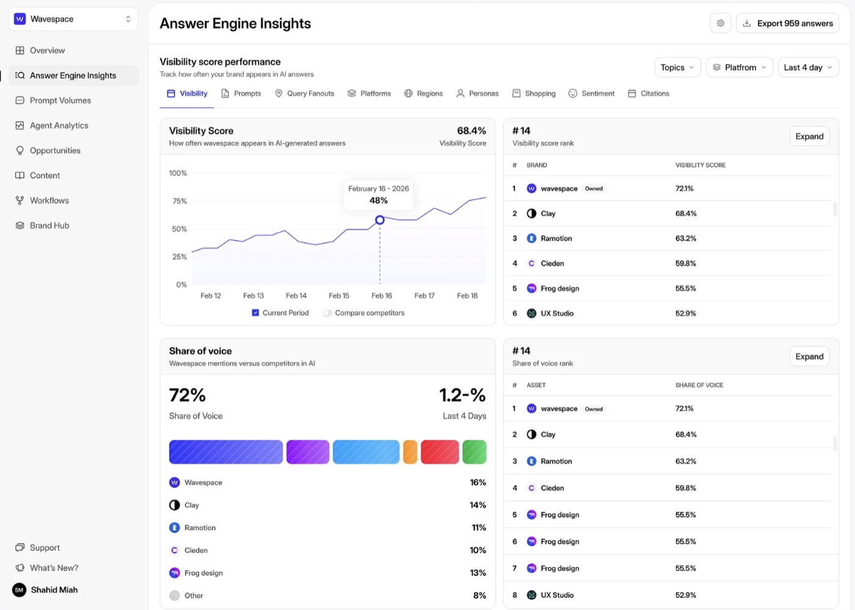Click the light blue Ramotion share bar segment

click(x=366, y=452)
